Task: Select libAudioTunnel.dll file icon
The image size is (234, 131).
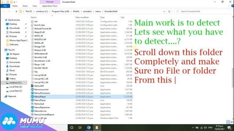Action: point(32,28)
